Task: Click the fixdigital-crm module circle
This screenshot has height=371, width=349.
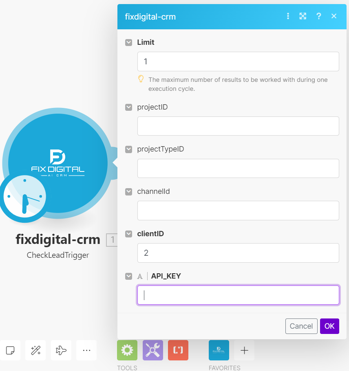Action: 58,163
